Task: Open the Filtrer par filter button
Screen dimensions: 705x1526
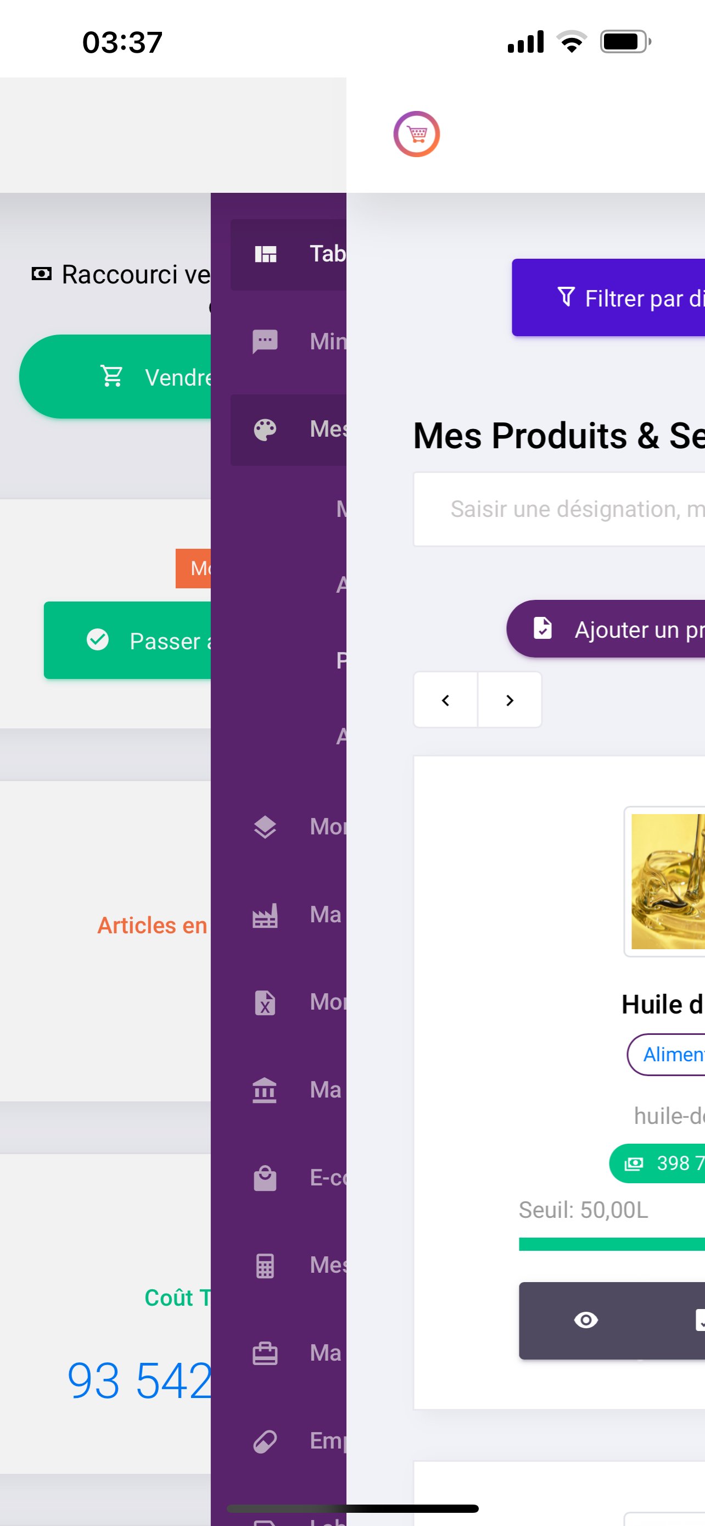Action: point(608,297)
